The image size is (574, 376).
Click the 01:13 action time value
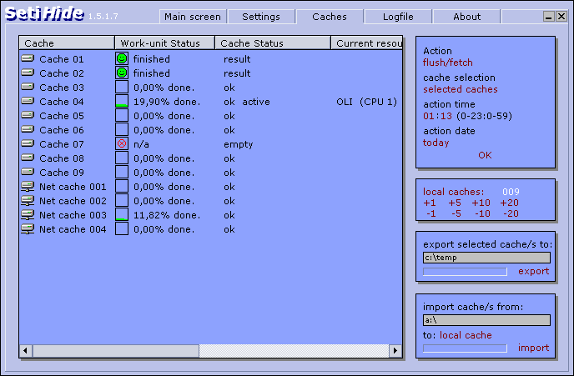click(x=437, y=116)
